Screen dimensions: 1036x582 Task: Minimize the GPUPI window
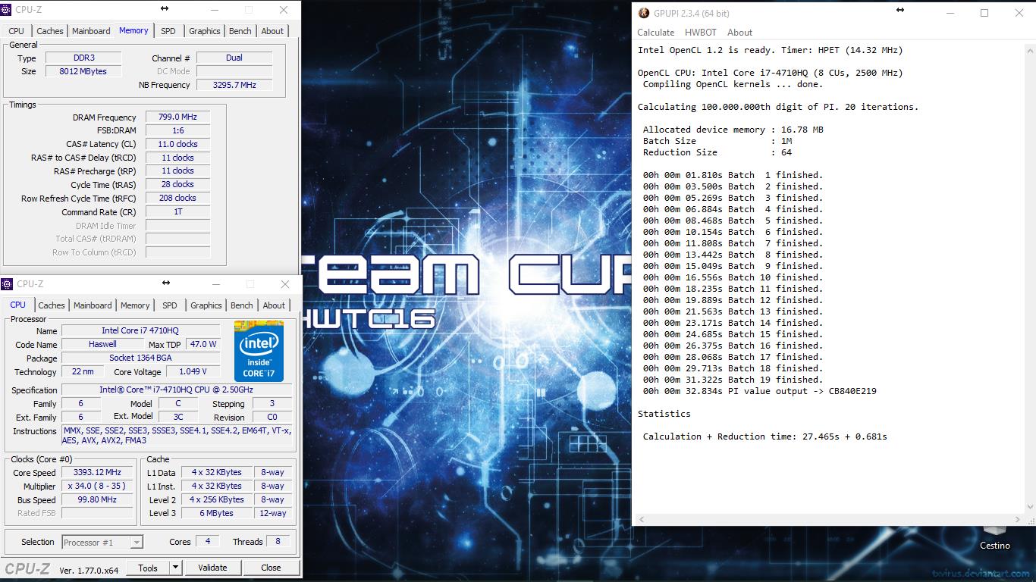950,13
